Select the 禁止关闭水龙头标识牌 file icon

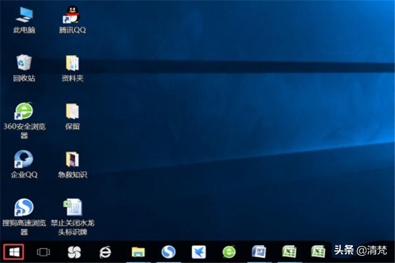tap(72, 208)
